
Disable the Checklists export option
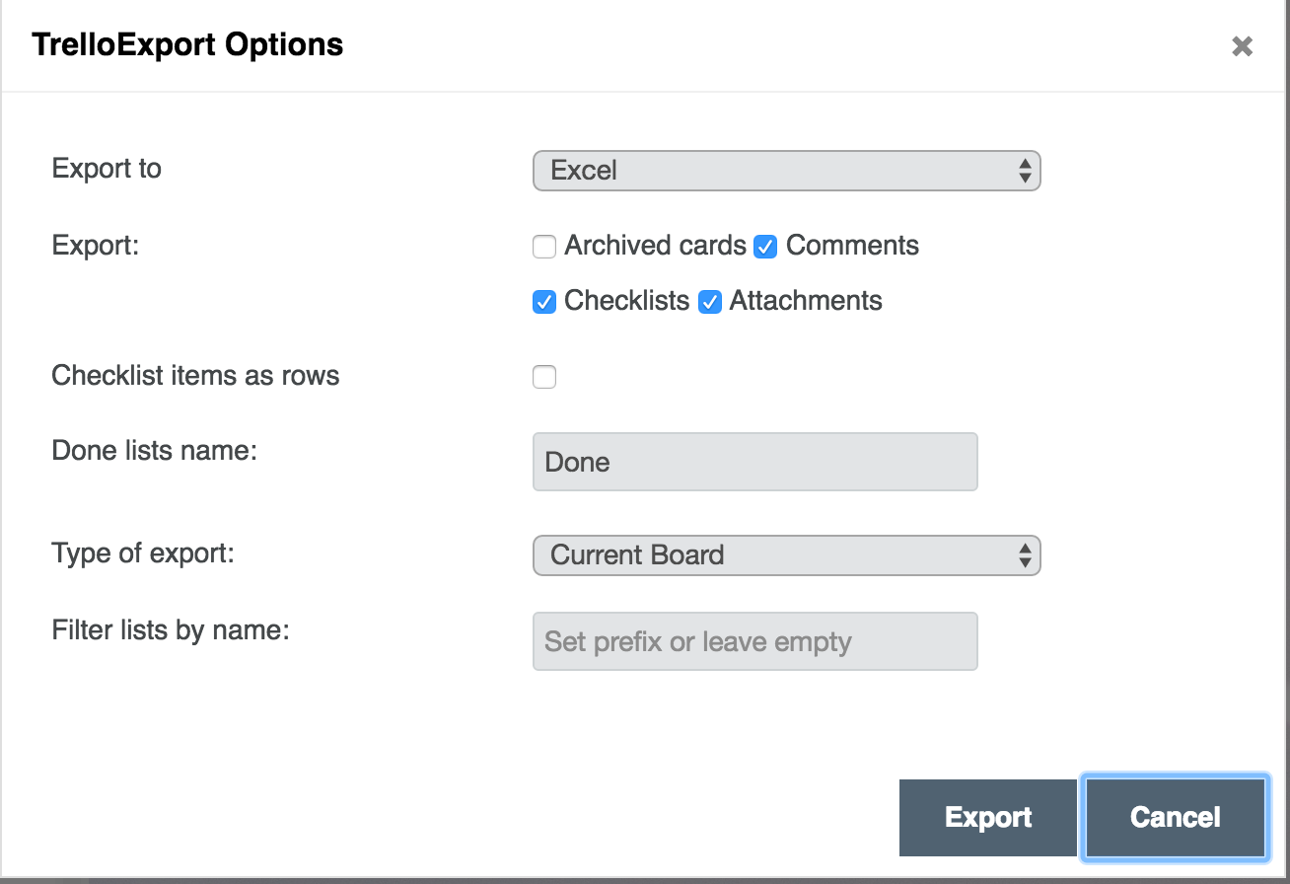pos(543,301)
